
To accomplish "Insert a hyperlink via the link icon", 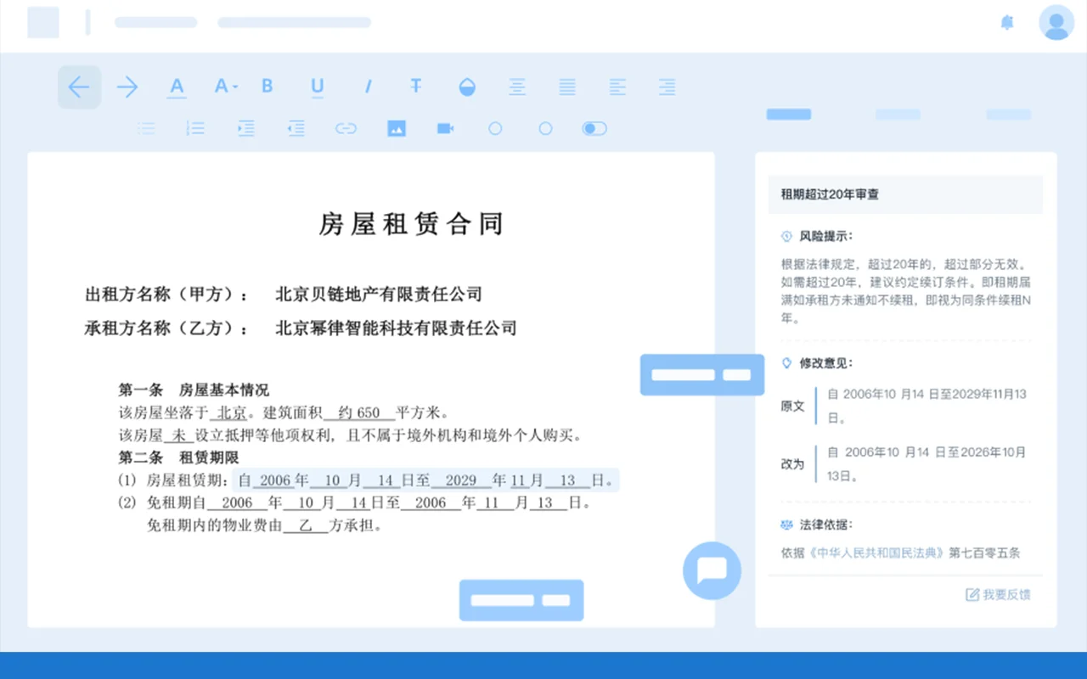I will pyautogui.click(x=346, y=128).
